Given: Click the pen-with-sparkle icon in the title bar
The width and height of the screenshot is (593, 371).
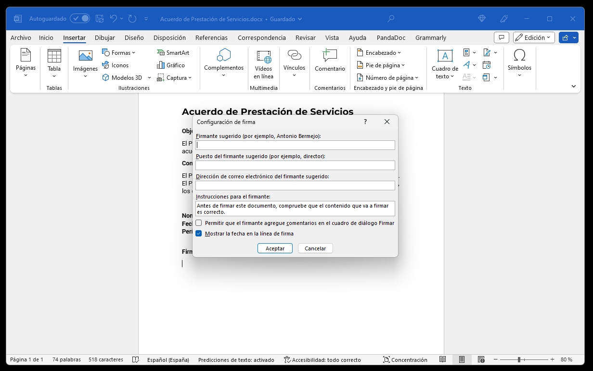Looking at the screenshot, I should (x=504, y=19).
